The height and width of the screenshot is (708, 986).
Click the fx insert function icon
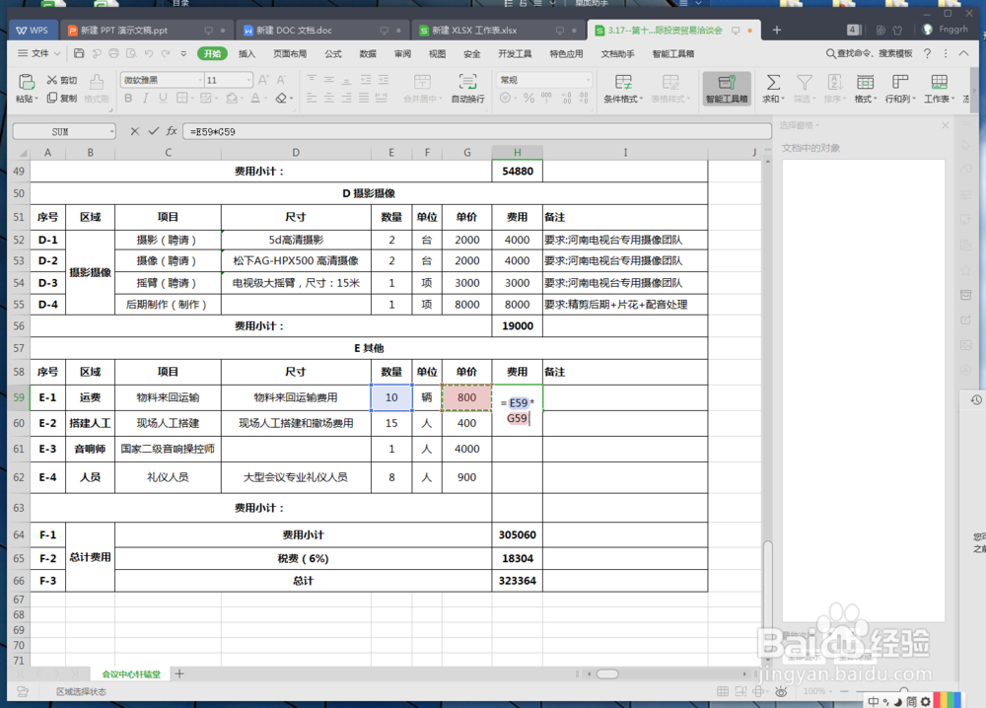click(172, 131)
